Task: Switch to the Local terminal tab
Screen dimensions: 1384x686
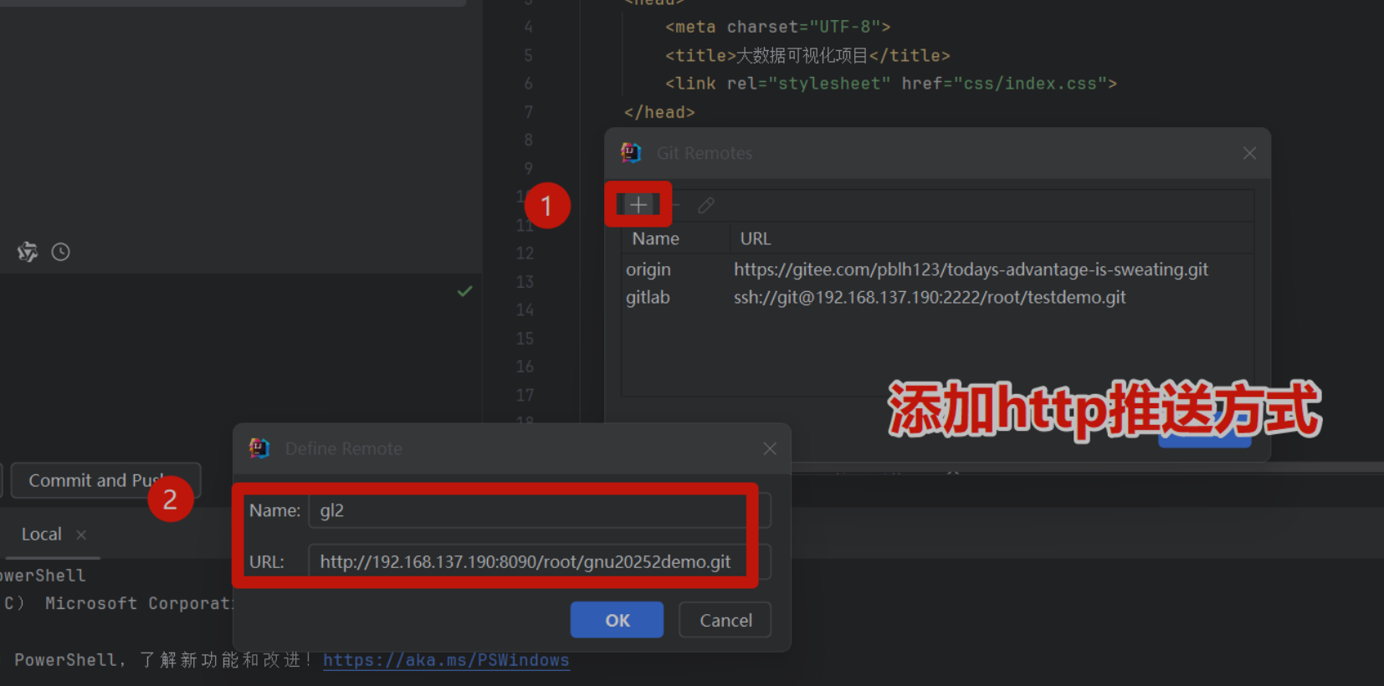Action: coord(42,535)
